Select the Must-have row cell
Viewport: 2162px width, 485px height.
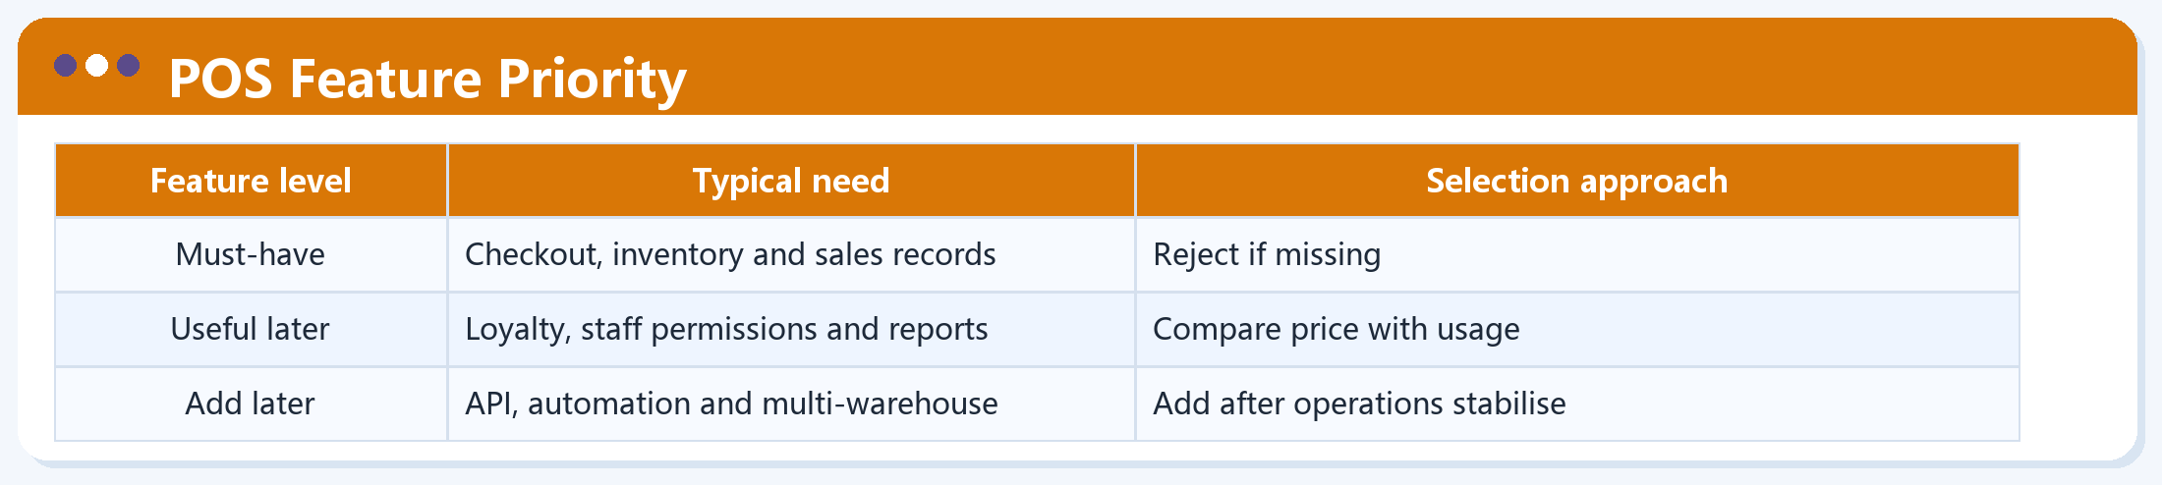pyautogui.click(x=251, y=254)
